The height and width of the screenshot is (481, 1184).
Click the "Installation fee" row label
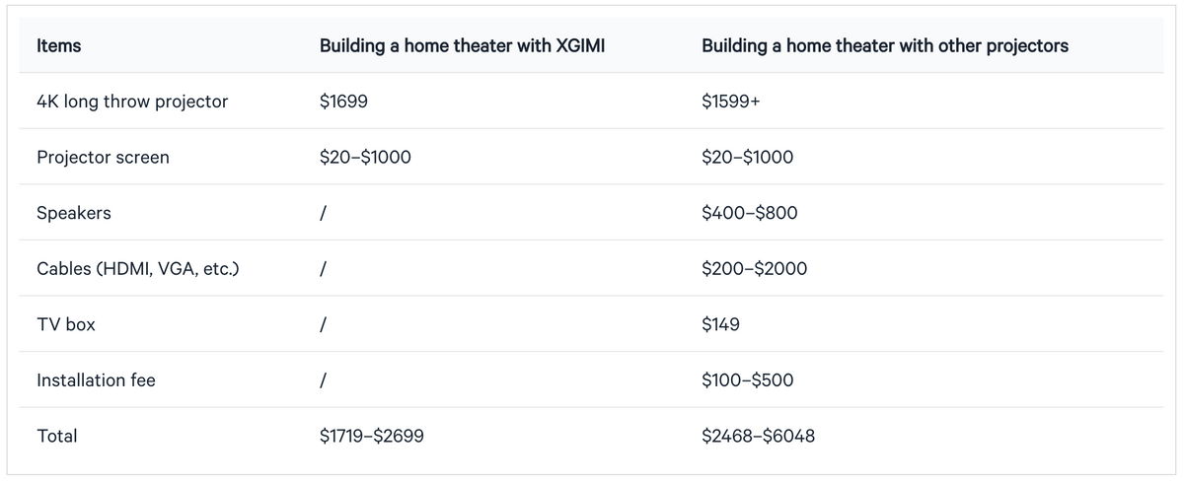96,379
